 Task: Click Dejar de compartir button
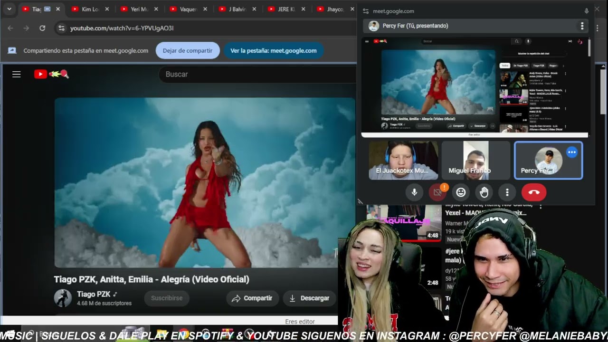[188, 50]
